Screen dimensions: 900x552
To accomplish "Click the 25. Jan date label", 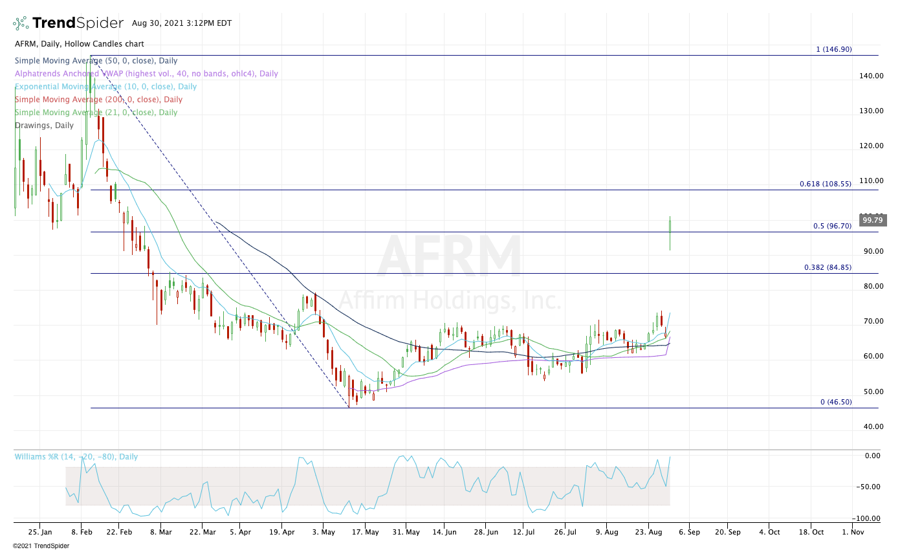I will click(x=39, y=532).
